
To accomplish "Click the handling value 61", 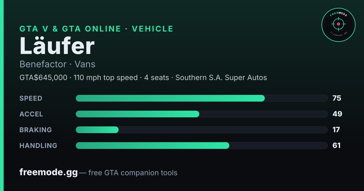I will (x=336, y=146).
